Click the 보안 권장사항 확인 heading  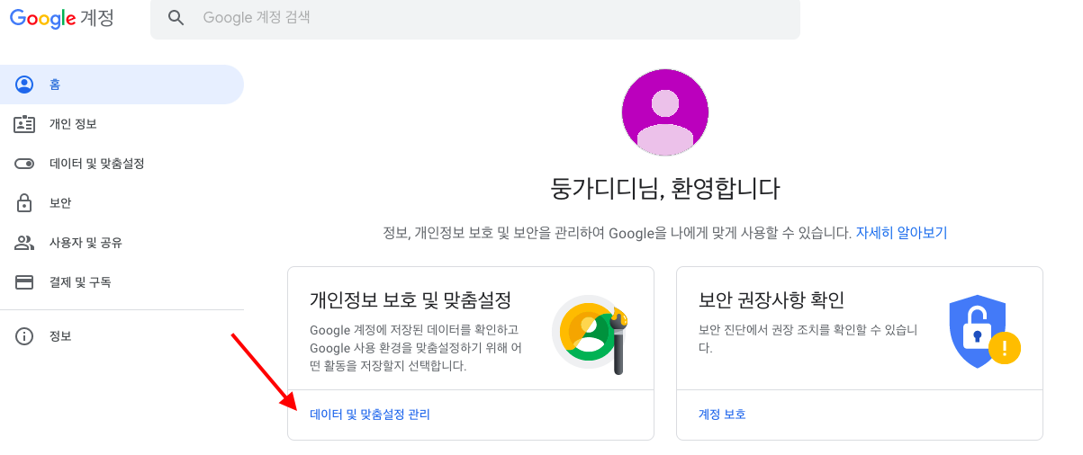point(772,299)
